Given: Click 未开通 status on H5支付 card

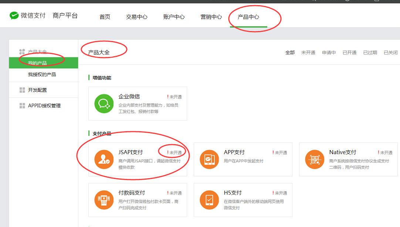Looking at the screenshot, I should click(x=280, y=193).
